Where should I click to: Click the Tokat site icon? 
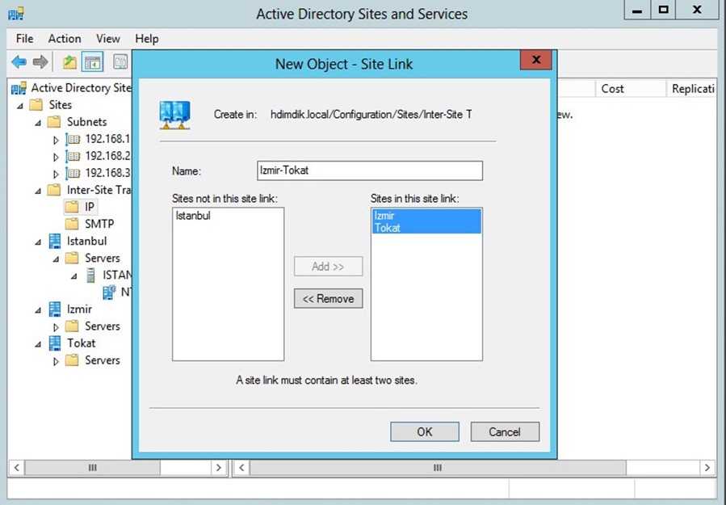click(55, 343)
